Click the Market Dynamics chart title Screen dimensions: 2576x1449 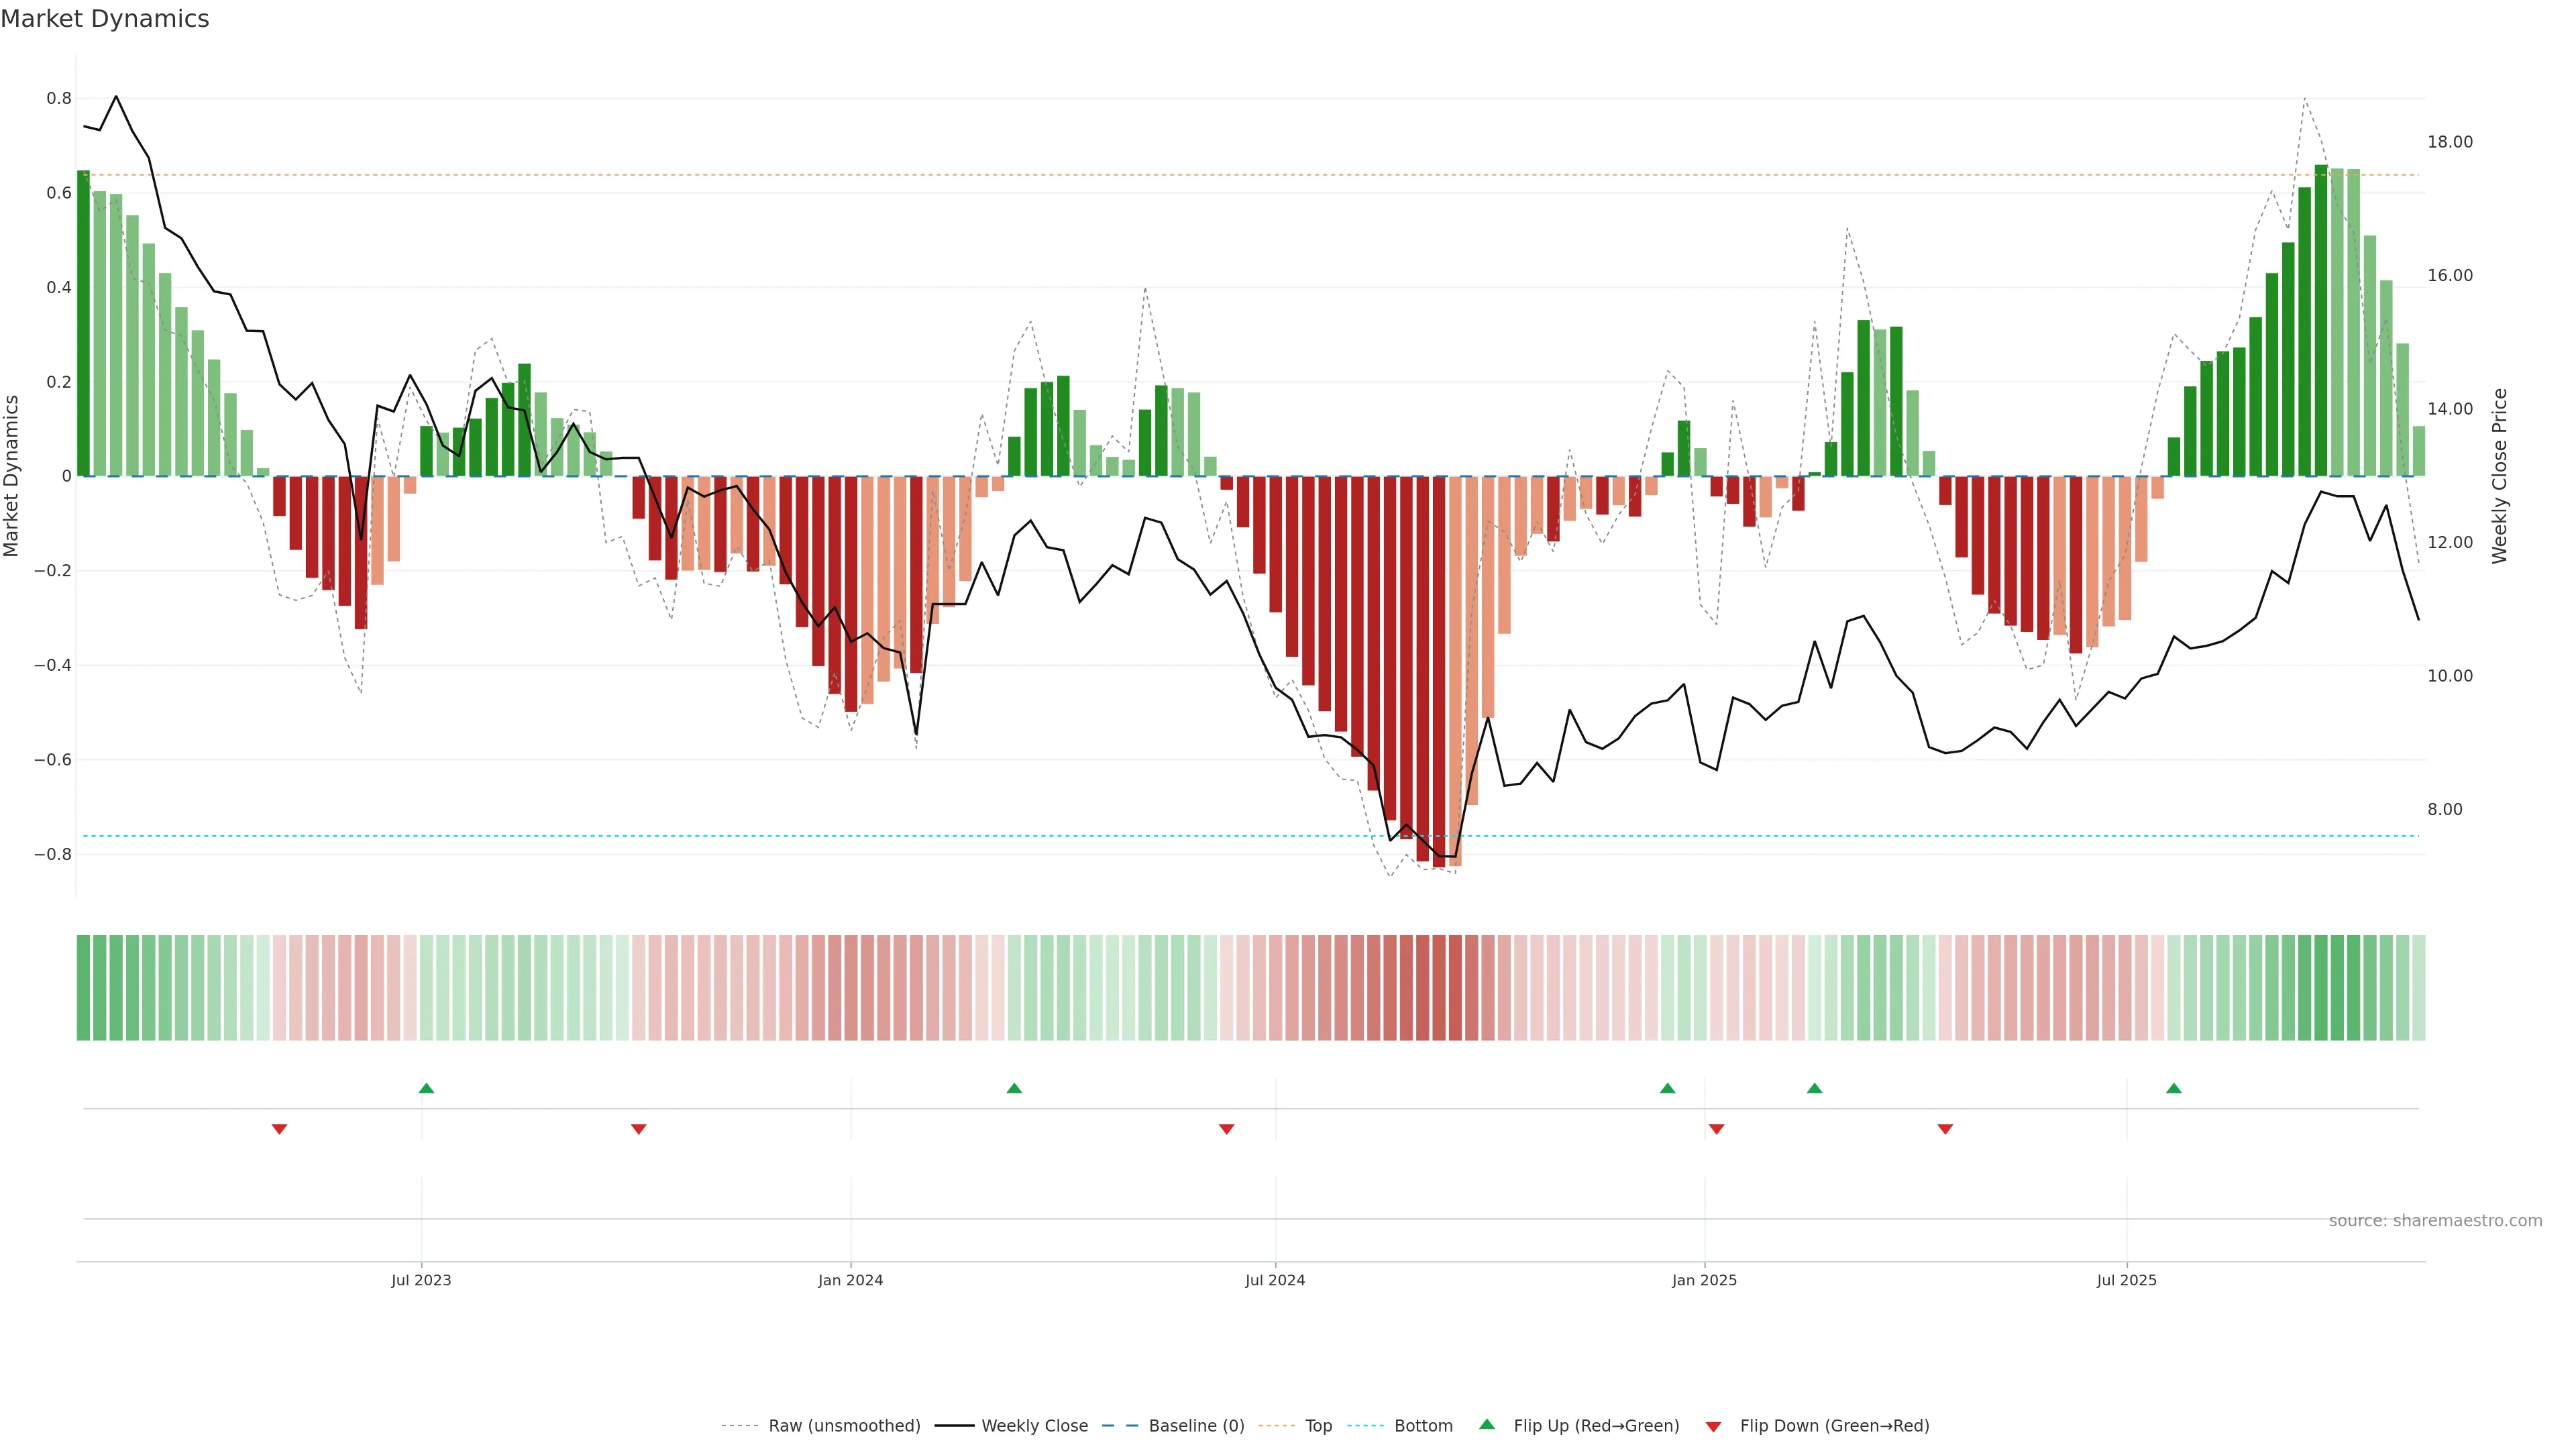(x=105, y=19)
